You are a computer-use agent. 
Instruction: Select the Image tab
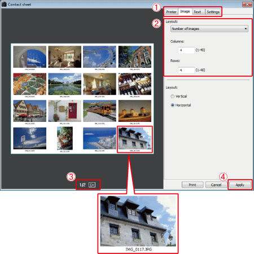185,11
